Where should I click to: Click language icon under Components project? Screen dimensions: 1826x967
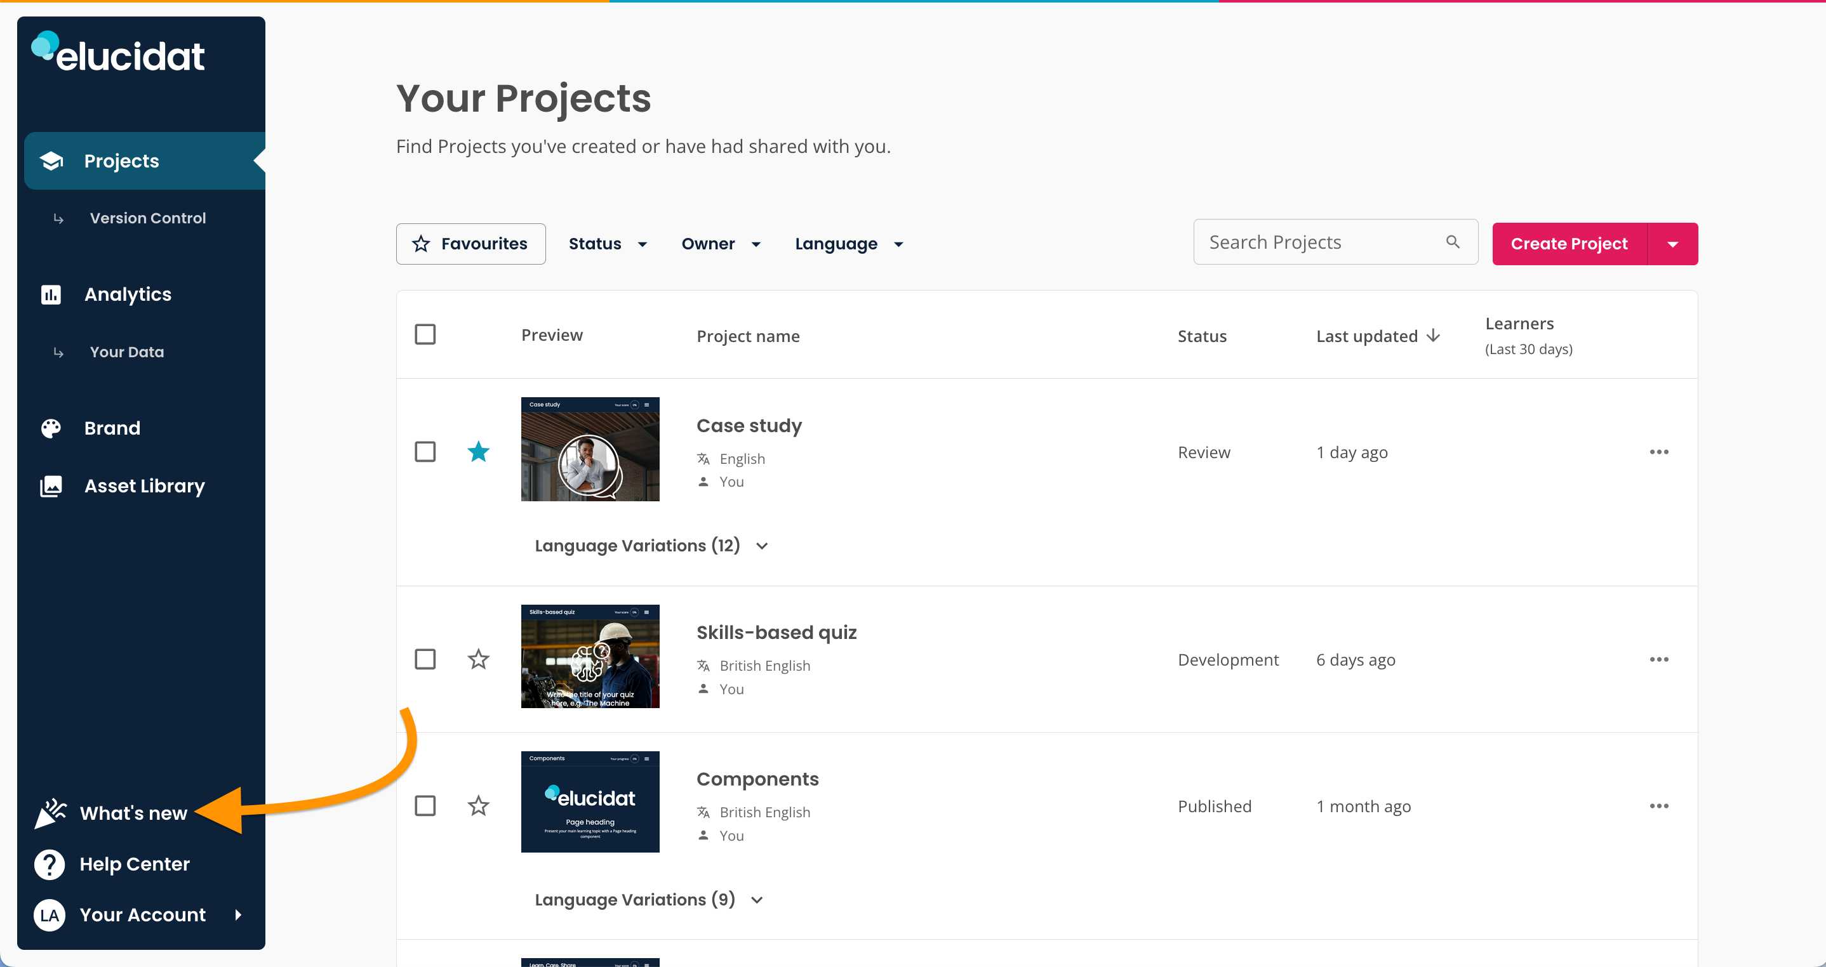[x=703, y=812]
